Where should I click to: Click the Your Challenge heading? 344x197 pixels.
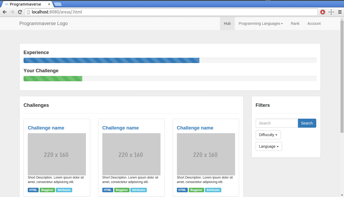tap(41, 71)
